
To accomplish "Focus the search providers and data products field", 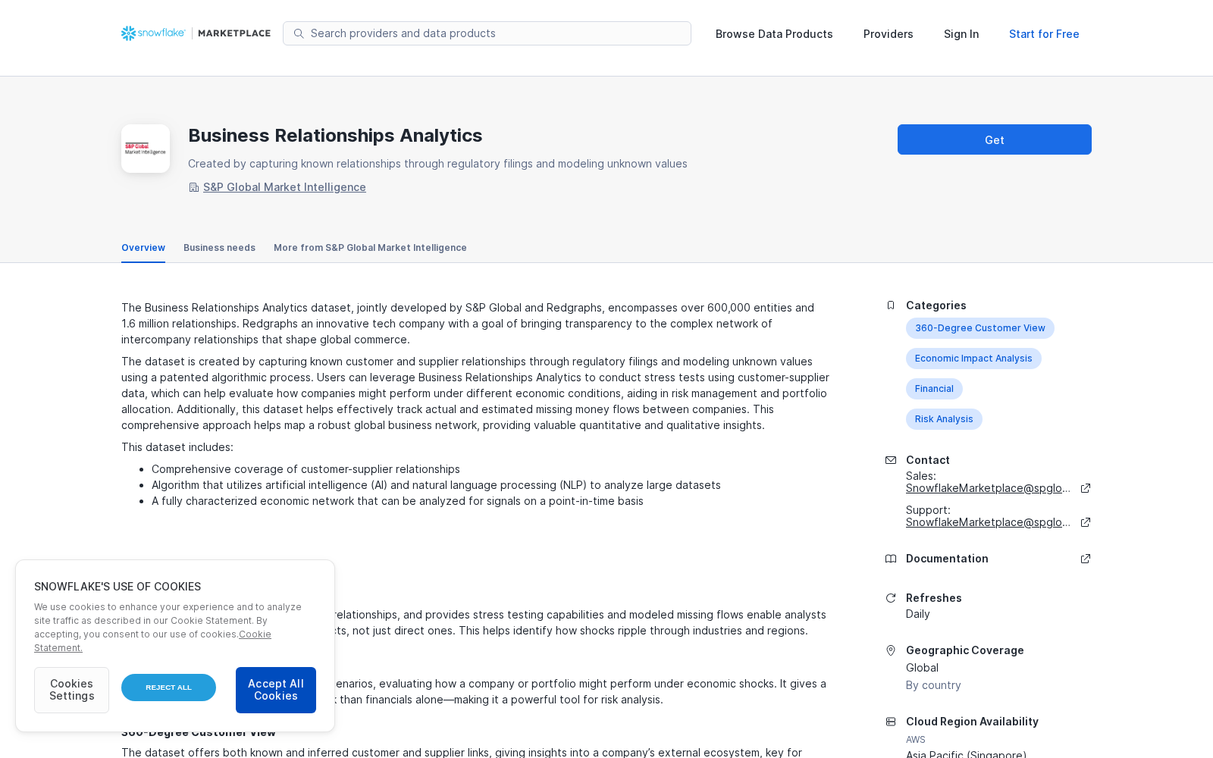I will pos(487,33).
